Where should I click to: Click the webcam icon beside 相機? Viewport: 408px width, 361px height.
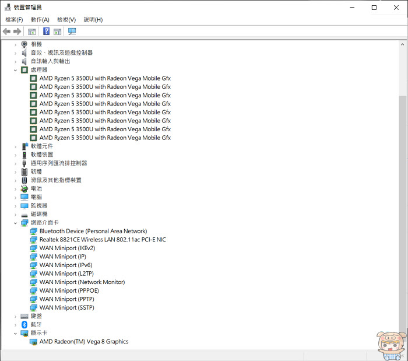click(24, 44)
